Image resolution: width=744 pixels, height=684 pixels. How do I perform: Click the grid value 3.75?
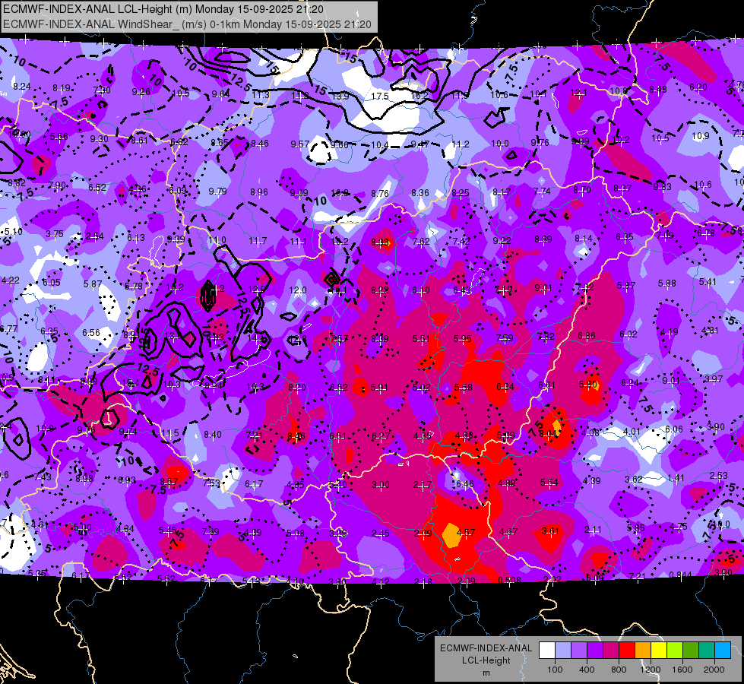click(x=55, y=234)
